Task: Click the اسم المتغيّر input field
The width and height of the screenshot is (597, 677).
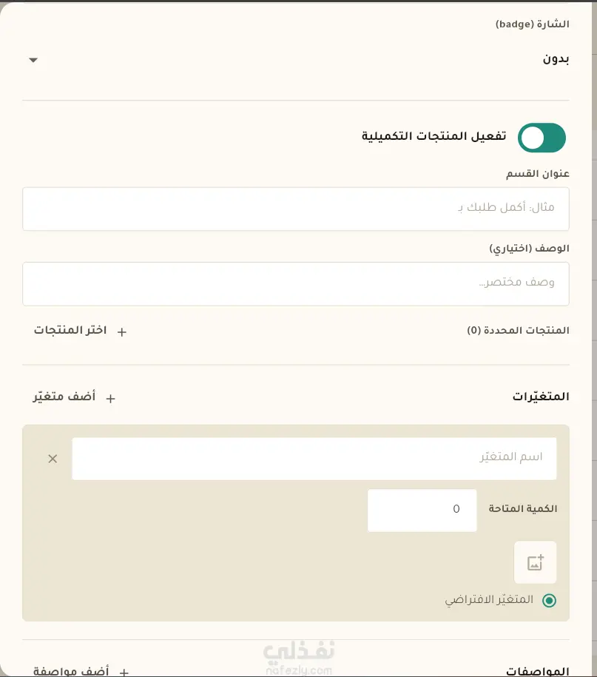Action: coord(314,459)
